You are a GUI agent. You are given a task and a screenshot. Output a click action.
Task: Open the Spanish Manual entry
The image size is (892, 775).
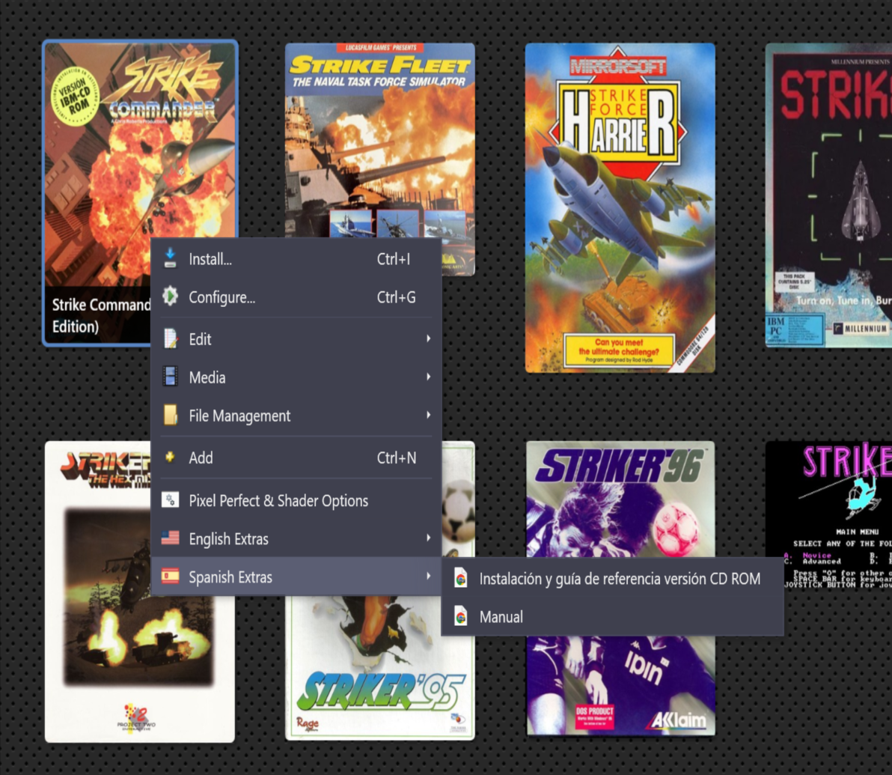(501, 617)
